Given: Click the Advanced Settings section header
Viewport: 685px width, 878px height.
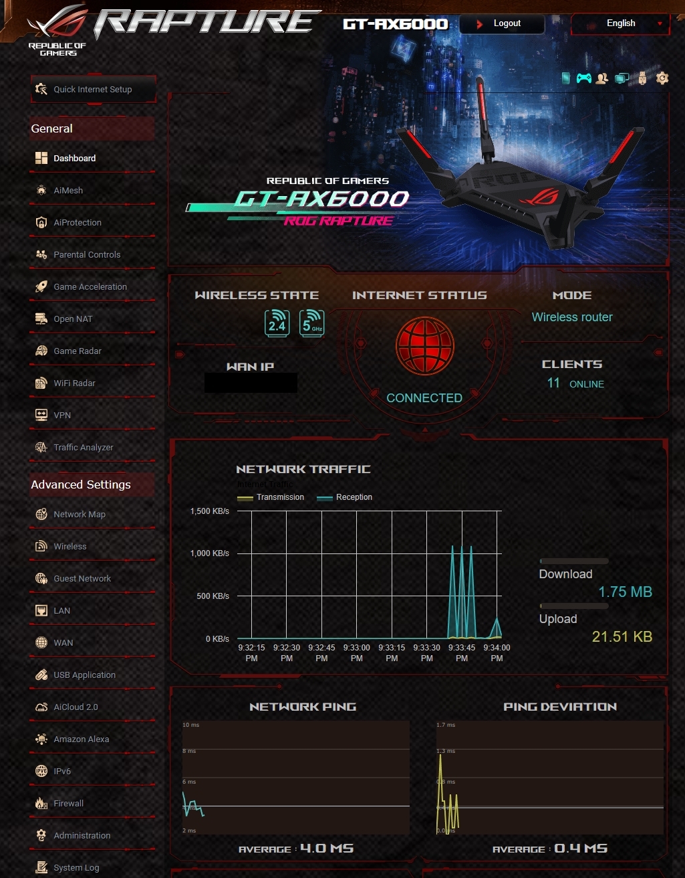Looking at the screenshot, I should point(92,485).
